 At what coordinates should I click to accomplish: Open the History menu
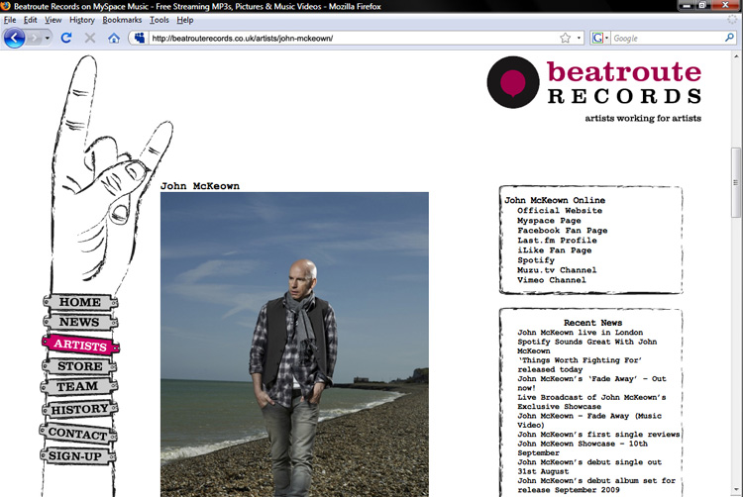pyautogui.click(x=82, y=20)
